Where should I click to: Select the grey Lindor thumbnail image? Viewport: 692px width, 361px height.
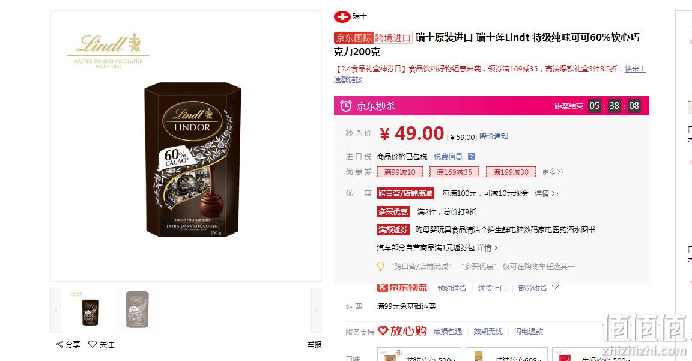point(137,309)
